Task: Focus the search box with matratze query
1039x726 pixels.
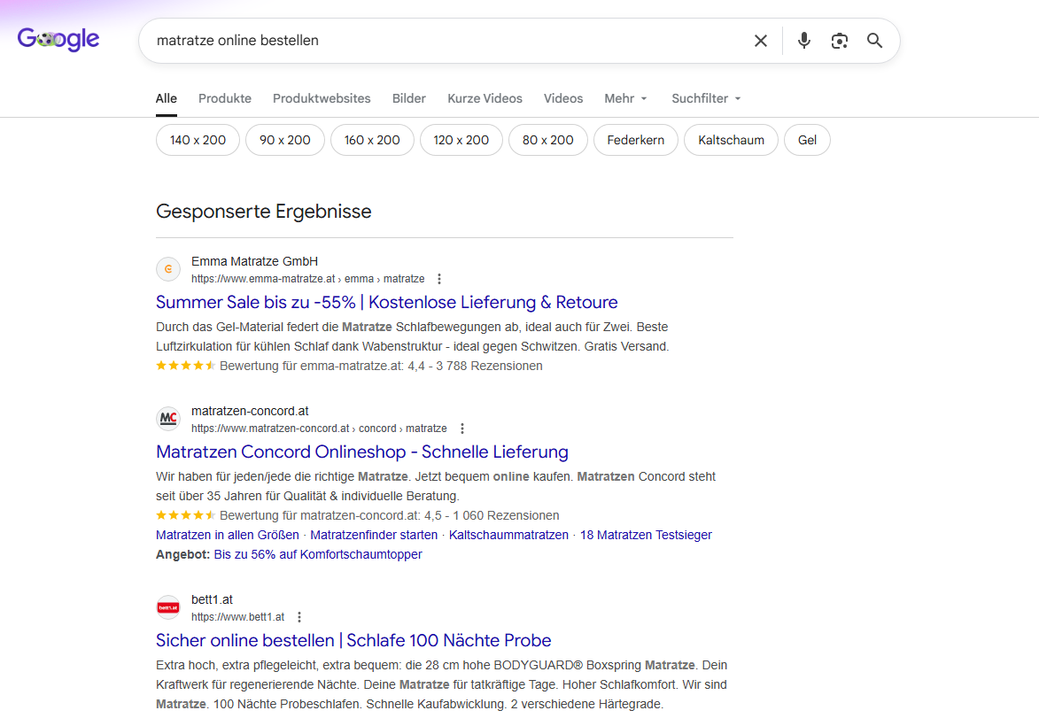Action: pos(451,41)
